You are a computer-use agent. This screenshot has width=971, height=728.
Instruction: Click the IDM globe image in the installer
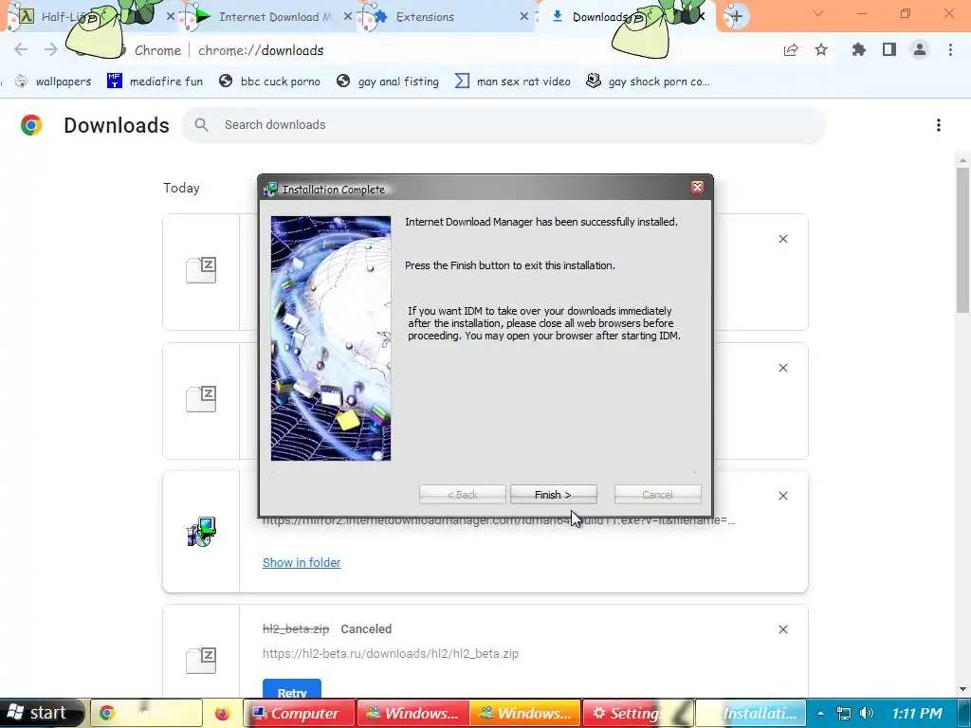coord(331,338)
